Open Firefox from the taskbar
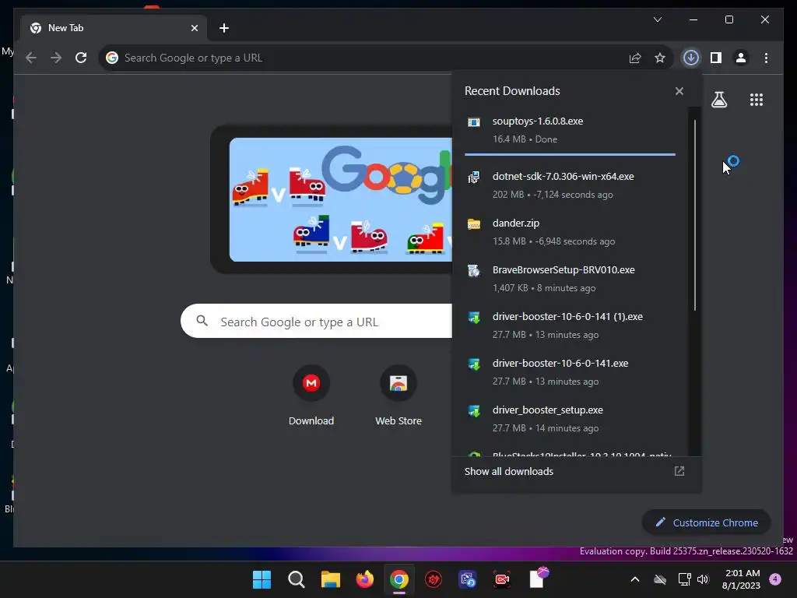Image resolution: width=797 pixels, height=598 pixels. (x=364, y=579)
